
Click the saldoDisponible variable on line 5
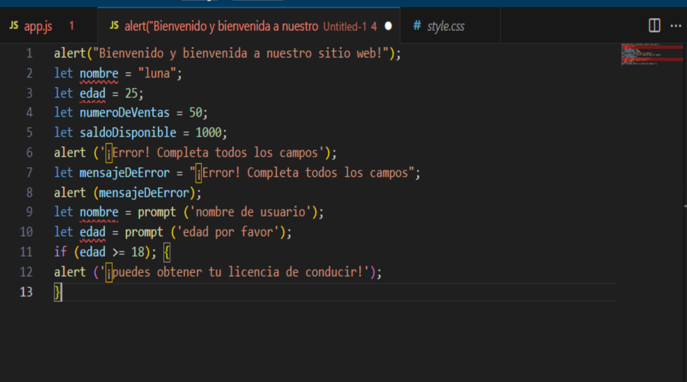coord(128,133)
